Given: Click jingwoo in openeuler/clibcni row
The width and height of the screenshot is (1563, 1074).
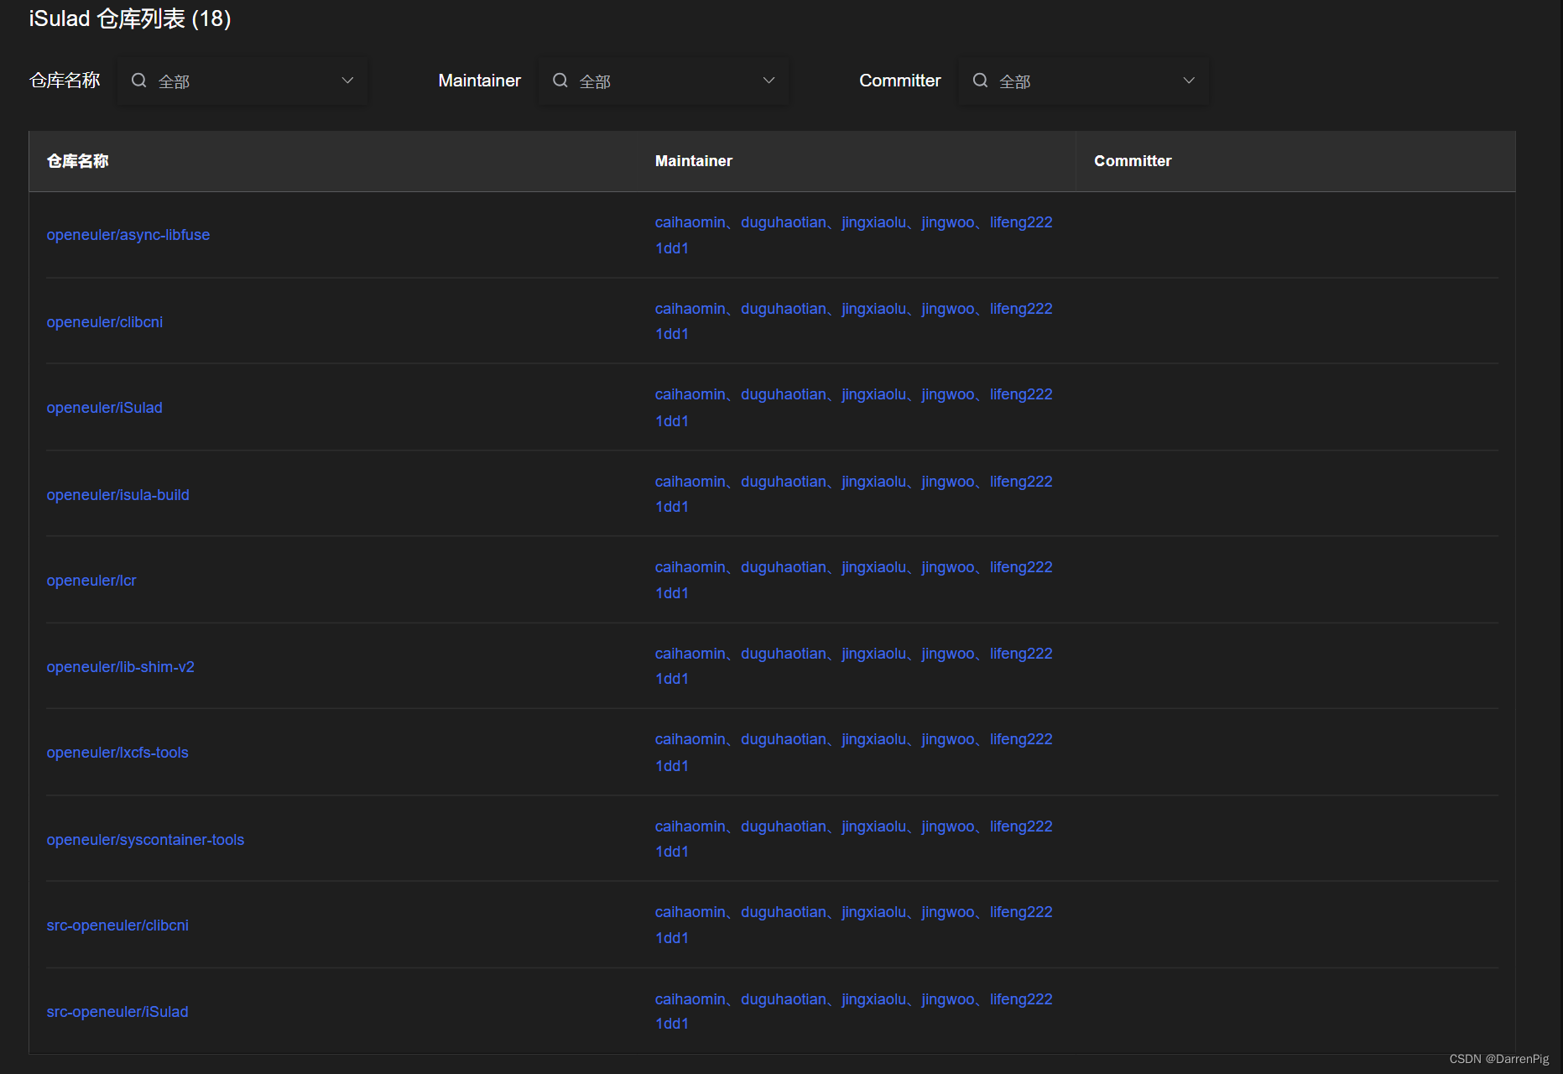Looking at the screenshot, I should coord(948,309).
